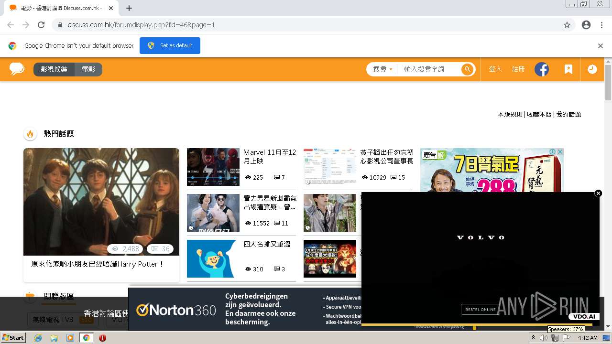Image resolution: width=612 pixels, height=344 pixels.
Task: Open the 四大名捕又重溫 blue avatar thumbnail
Action: point(213,258)
